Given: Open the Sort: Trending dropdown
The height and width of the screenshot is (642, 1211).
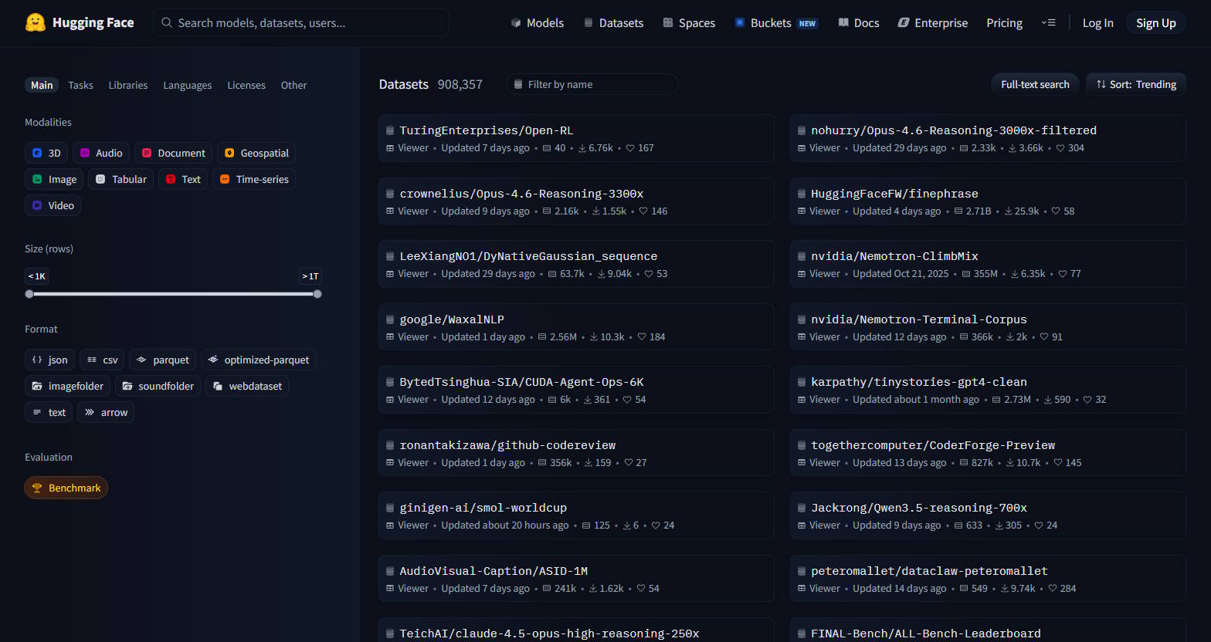Looking at the screenshot, I should (x=1136, y=84).
